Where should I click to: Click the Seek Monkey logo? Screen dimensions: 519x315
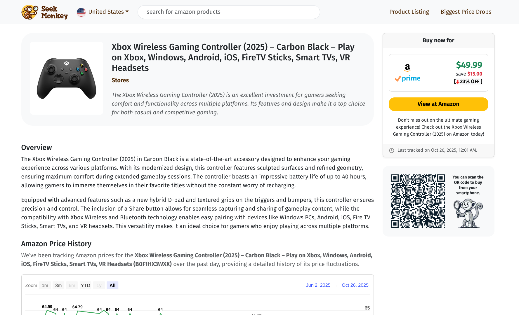(x=45, y=12)
